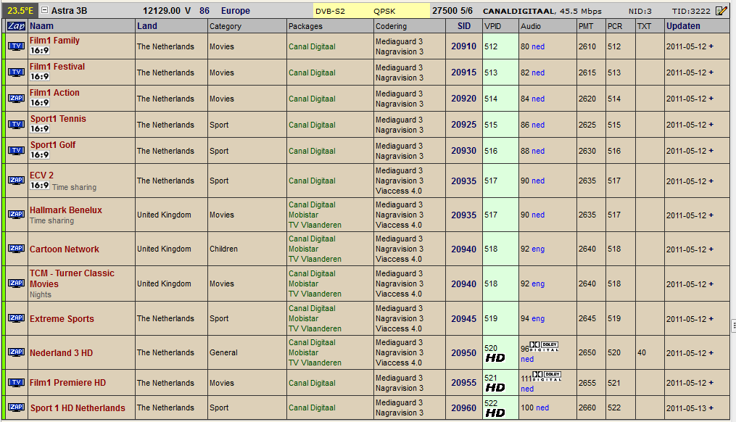Click SID 20955 for Film1 Premiere HD
Screen dimensions: 736x422
point(464,383)
